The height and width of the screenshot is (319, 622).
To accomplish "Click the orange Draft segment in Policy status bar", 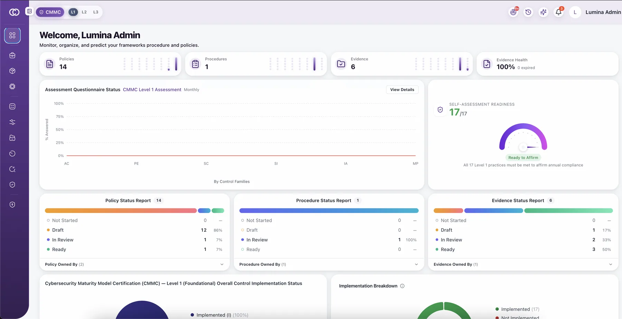I will 121,210.
